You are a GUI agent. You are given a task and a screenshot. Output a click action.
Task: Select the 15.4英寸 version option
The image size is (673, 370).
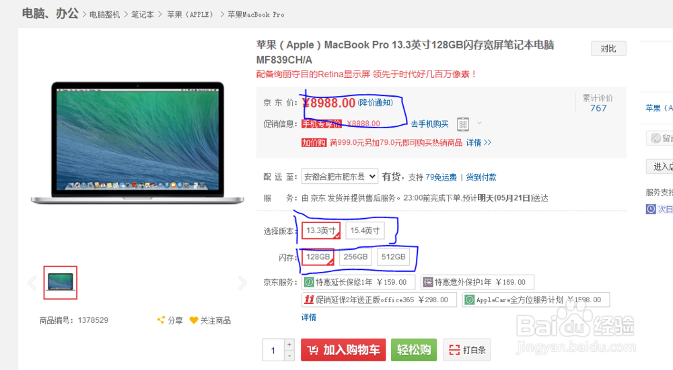365,231
